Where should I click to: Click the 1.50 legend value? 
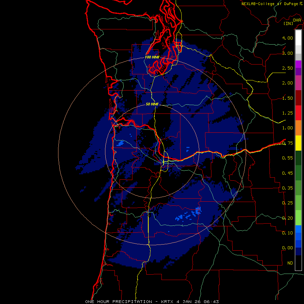287,98
